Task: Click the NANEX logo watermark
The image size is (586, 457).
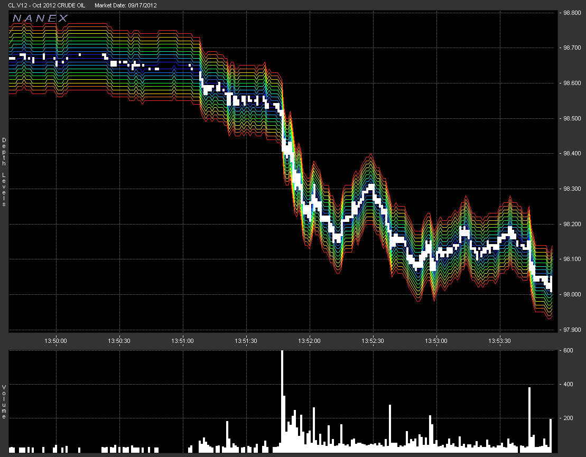Action: (40, 18)
